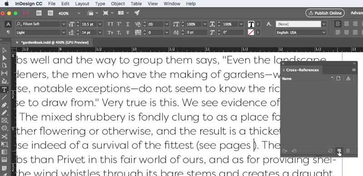Open font size 10.5 pt dropdown
Screen dimensions: 363x176
click(x=100, y=24)
